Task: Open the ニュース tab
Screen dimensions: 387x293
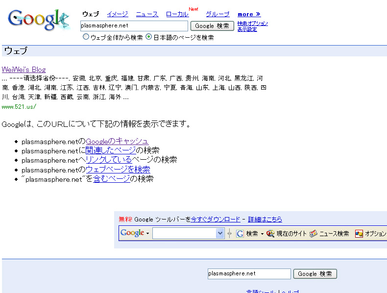Action: click(x=147, y=14)
